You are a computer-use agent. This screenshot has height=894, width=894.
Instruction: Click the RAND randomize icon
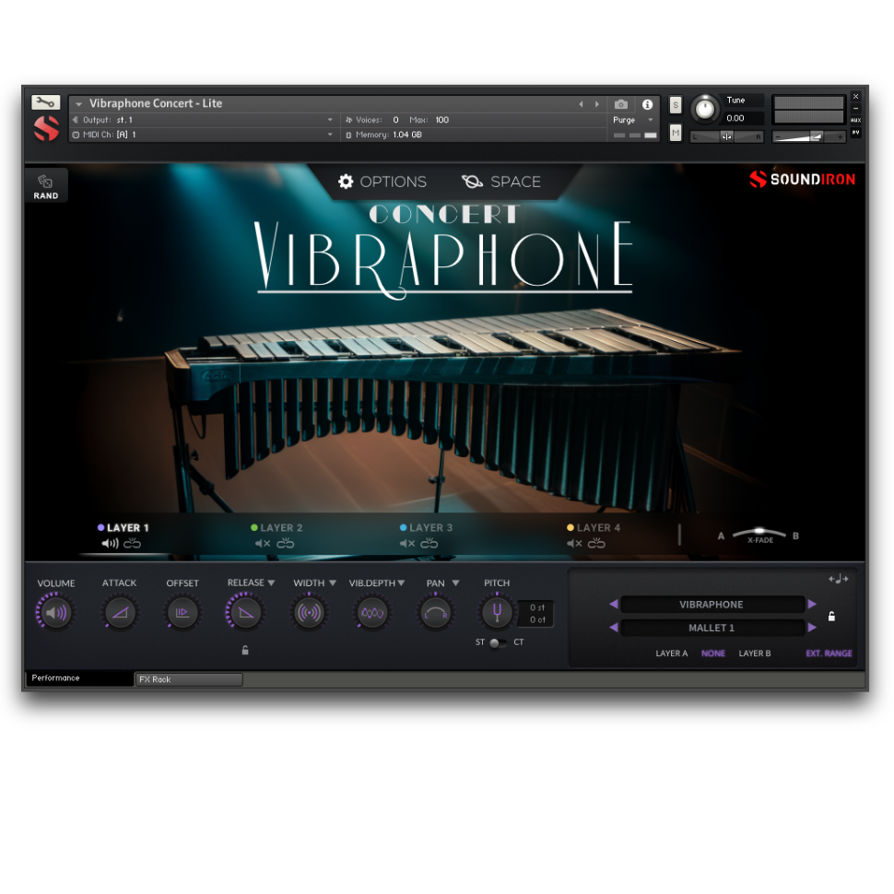46,183
